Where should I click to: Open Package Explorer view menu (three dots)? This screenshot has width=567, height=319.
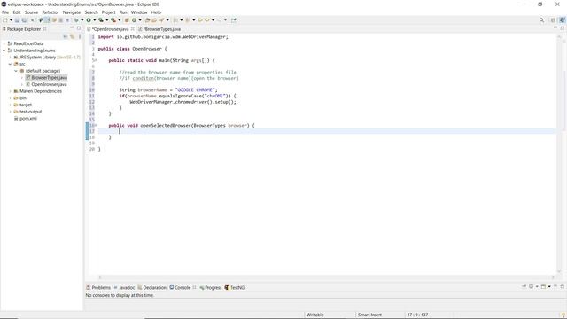tap(80, 36)
